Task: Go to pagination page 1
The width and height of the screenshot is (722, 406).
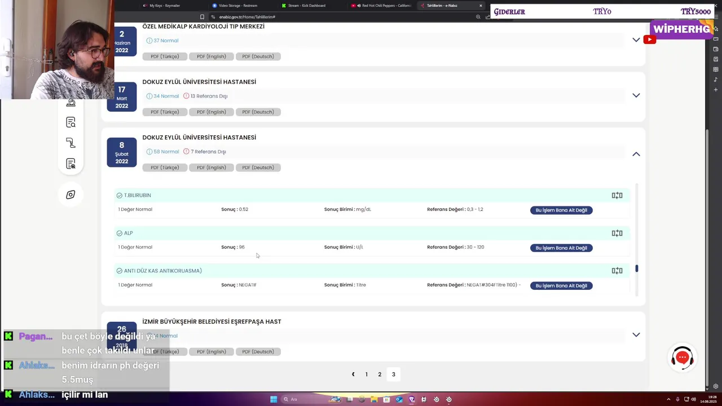Action: [367, 374]
